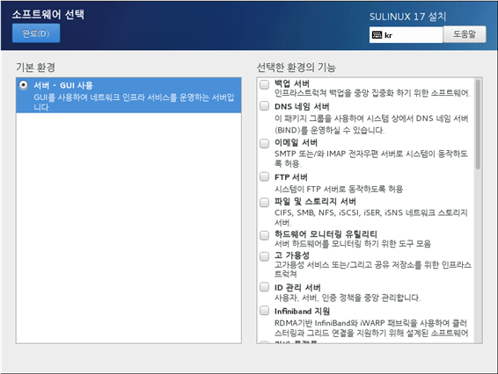Click the kr keyboard layout field
This screenshot has height=374, width=498.
click(x=406, y=35)
